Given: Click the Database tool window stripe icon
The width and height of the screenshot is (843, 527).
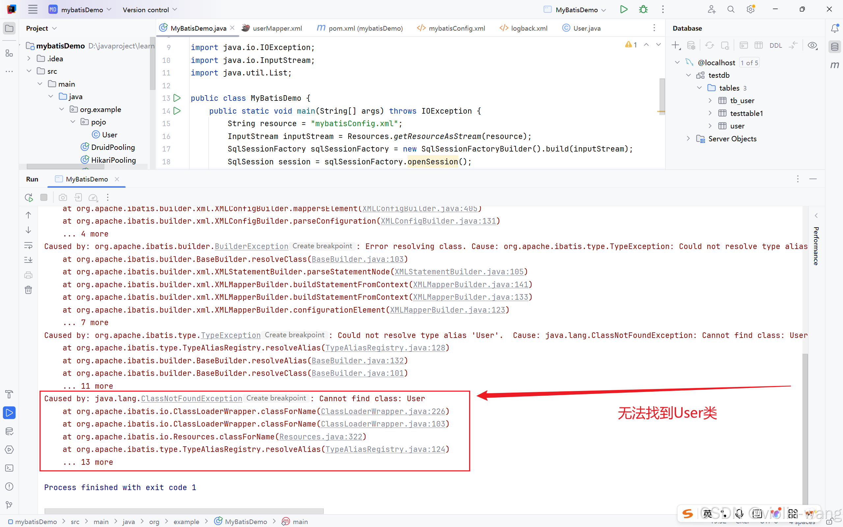Looking at the screenshot, I should click(x=834, y=47).
